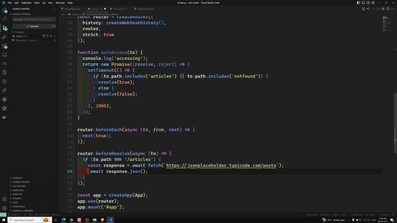
Task: Open the Task View taskbar button
Action: [x=56, y=220]
